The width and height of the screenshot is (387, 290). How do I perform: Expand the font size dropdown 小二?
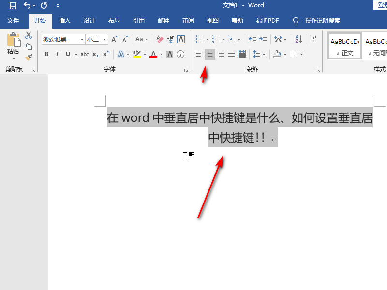pos(104,39)
